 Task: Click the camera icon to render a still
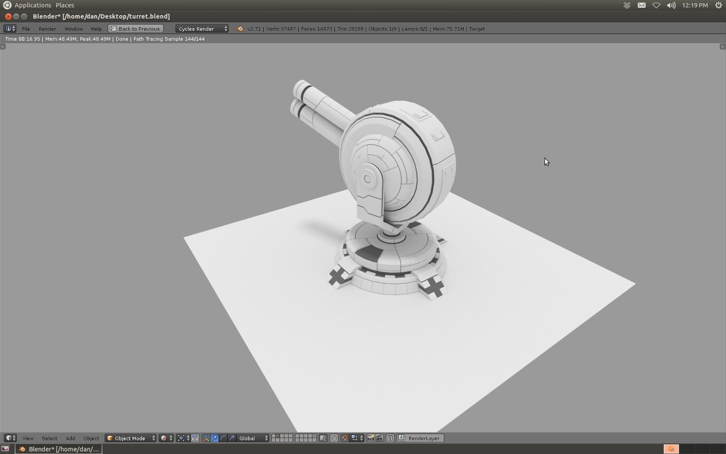370,438
